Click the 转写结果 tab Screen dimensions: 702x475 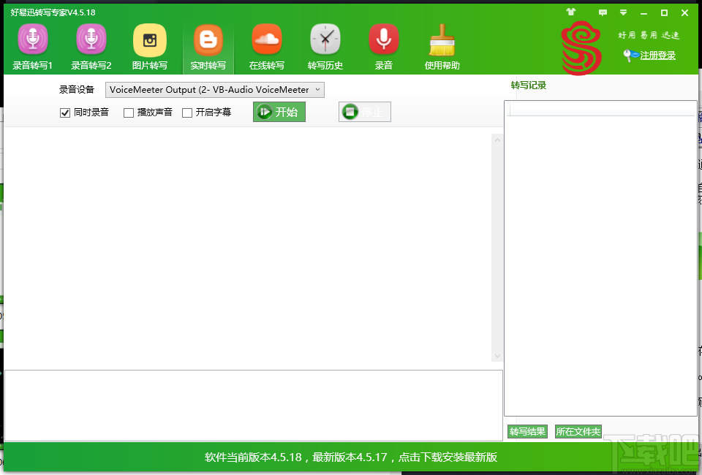pyautogui.click(x=526, y=431)
